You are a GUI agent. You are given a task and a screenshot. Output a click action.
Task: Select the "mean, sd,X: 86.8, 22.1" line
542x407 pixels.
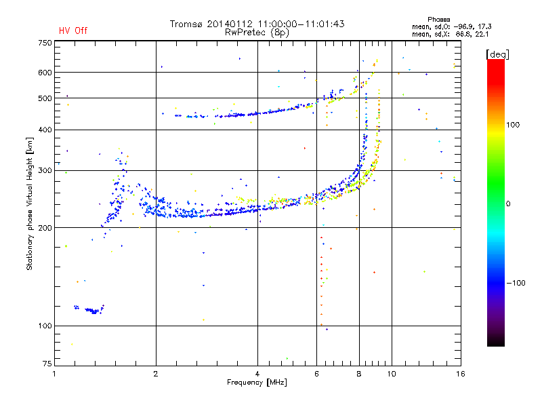[x=450, y=34]
